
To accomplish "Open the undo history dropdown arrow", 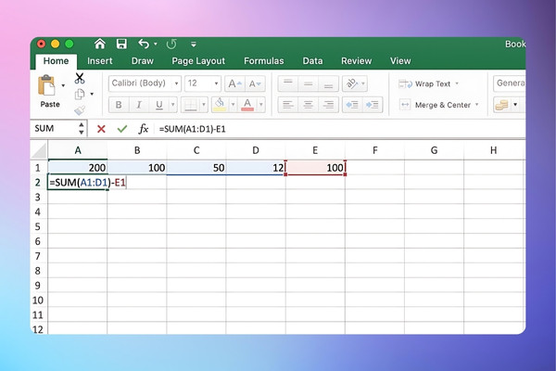I will (x=156, y=45).
